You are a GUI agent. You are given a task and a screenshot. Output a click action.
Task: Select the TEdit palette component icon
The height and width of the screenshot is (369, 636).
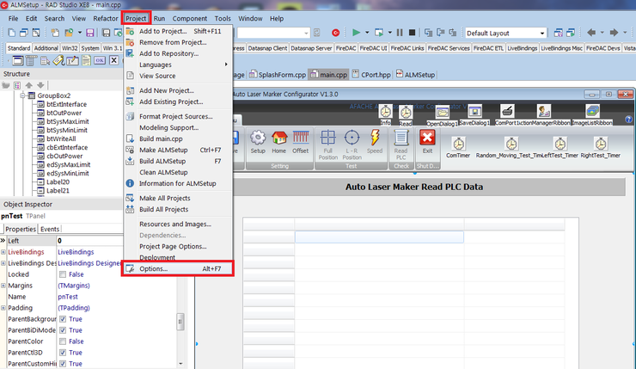pos(72,60)
